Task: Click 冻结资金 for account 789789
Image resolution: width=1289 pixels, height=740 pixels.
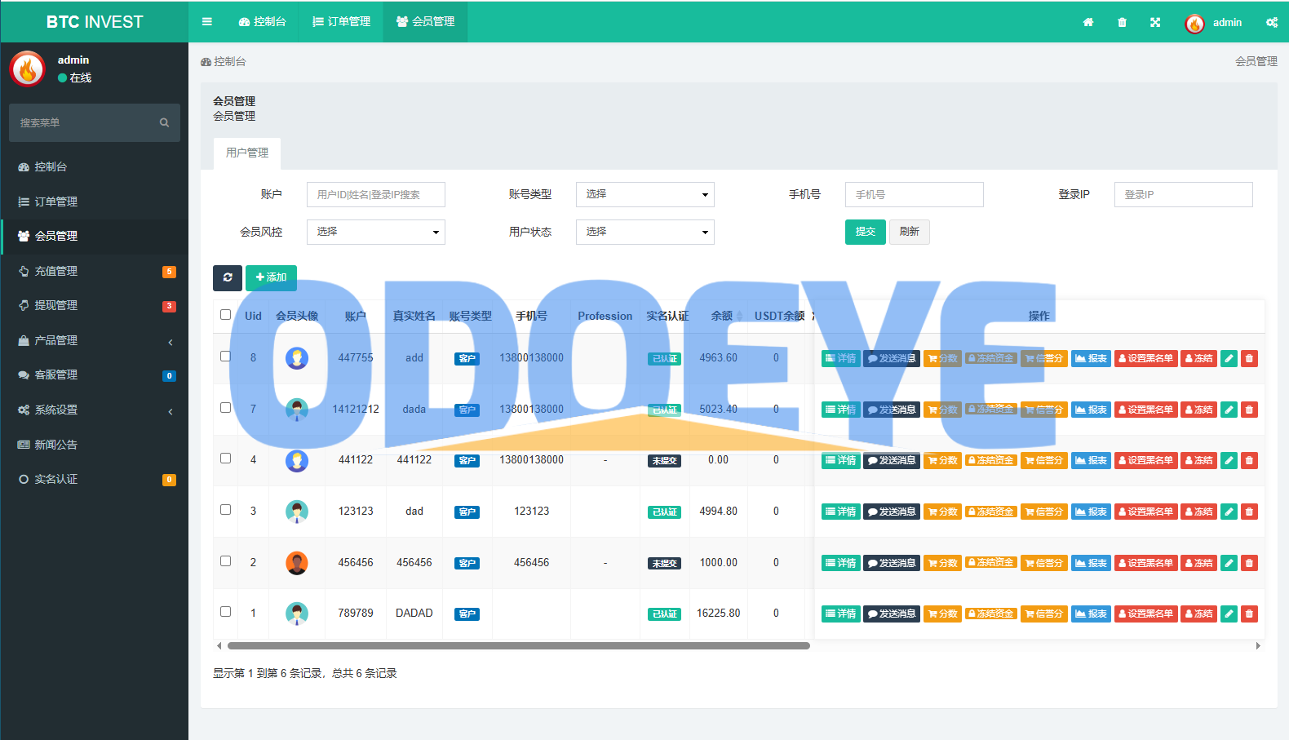Action: (991, 614)
